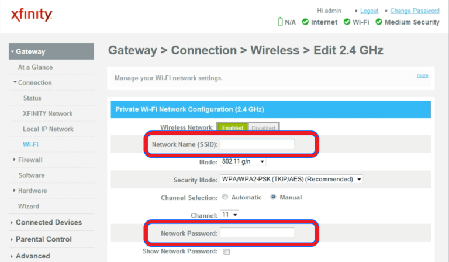Click the xfinity logo
Screen dimensions: 449x262
(32, 16)
